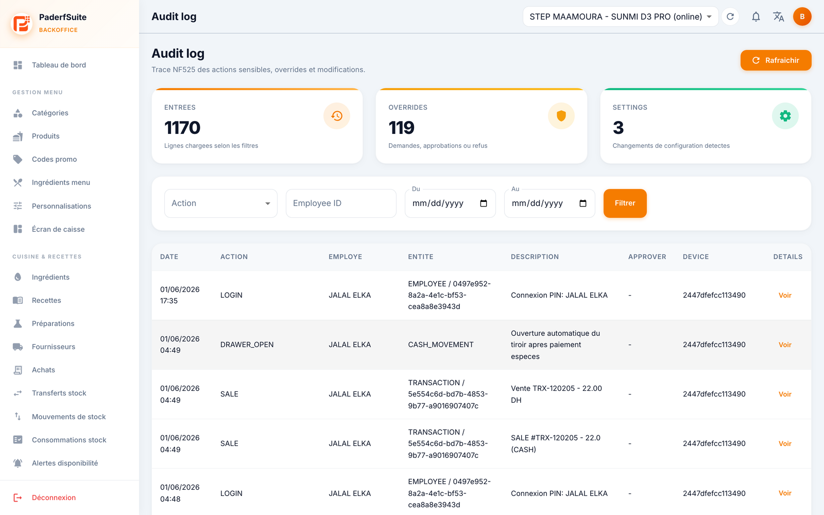Viewport: 824px width, 515px height.
Task: Go to Transferts stock menu item
Action: 59,393
